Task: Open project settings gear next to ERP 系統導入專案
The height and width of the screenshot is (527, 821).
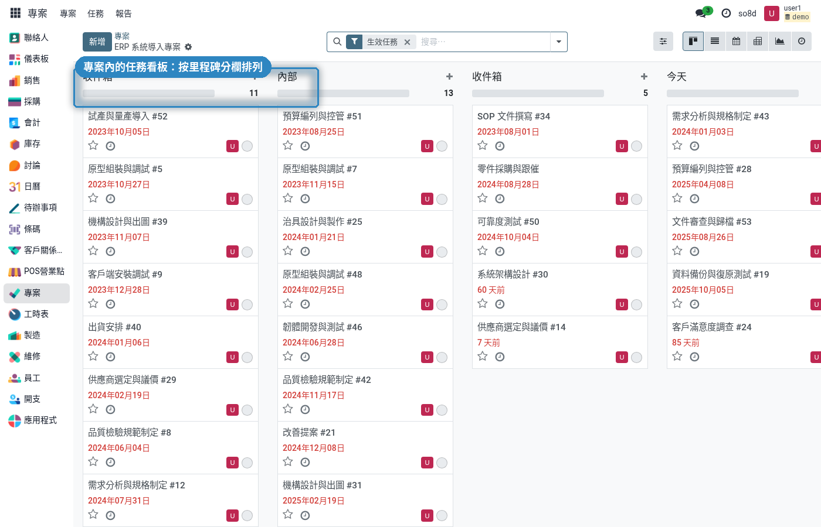Action: click(188, 47)
